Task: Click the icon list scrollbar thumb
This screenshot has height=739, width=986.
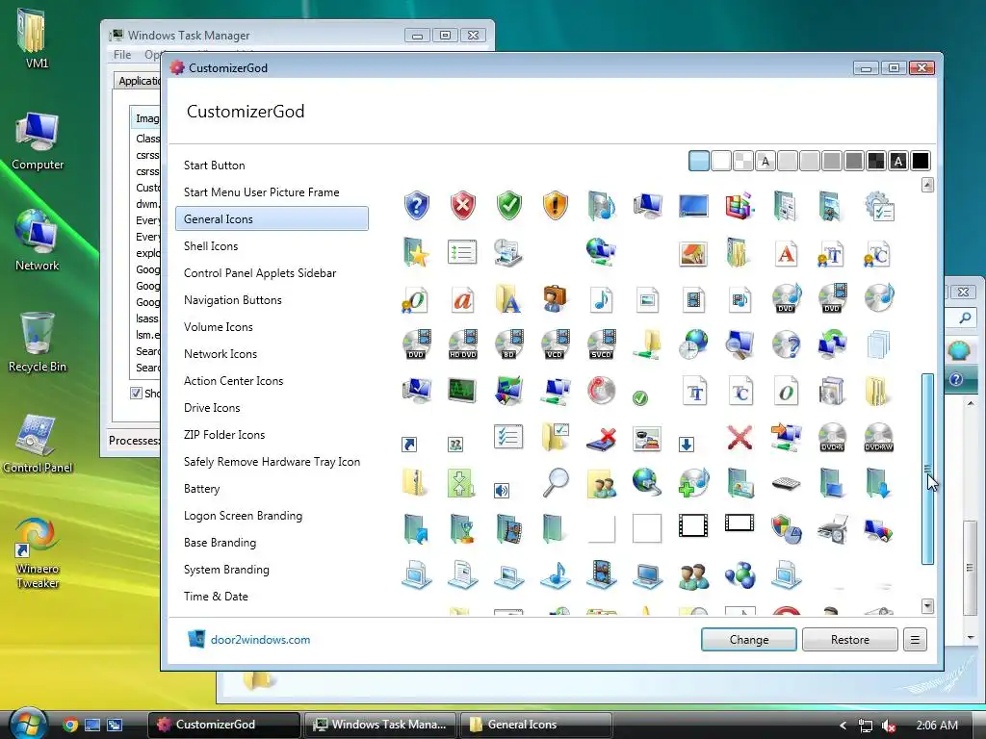Action: tap(927, 469)
